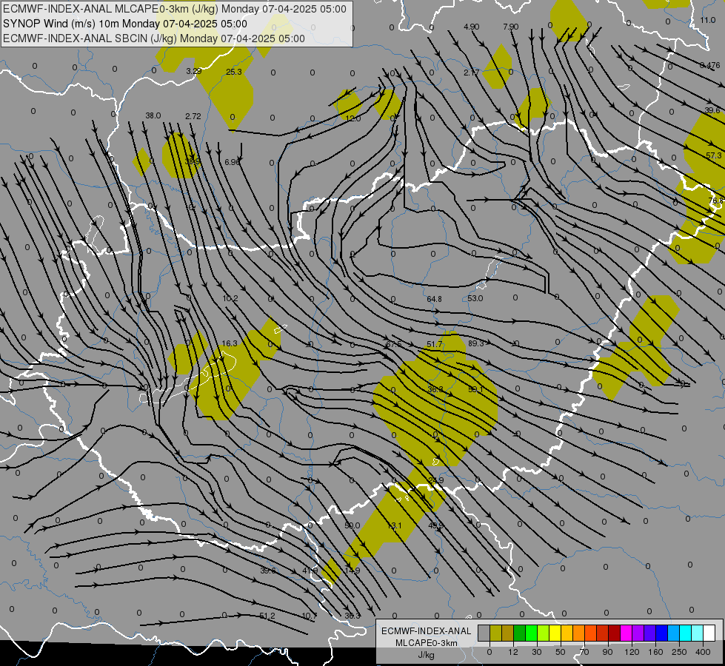Viewport: 725px width, 666px height.
Task: Click the legend scale label 250
Action: tap(679, 652)
